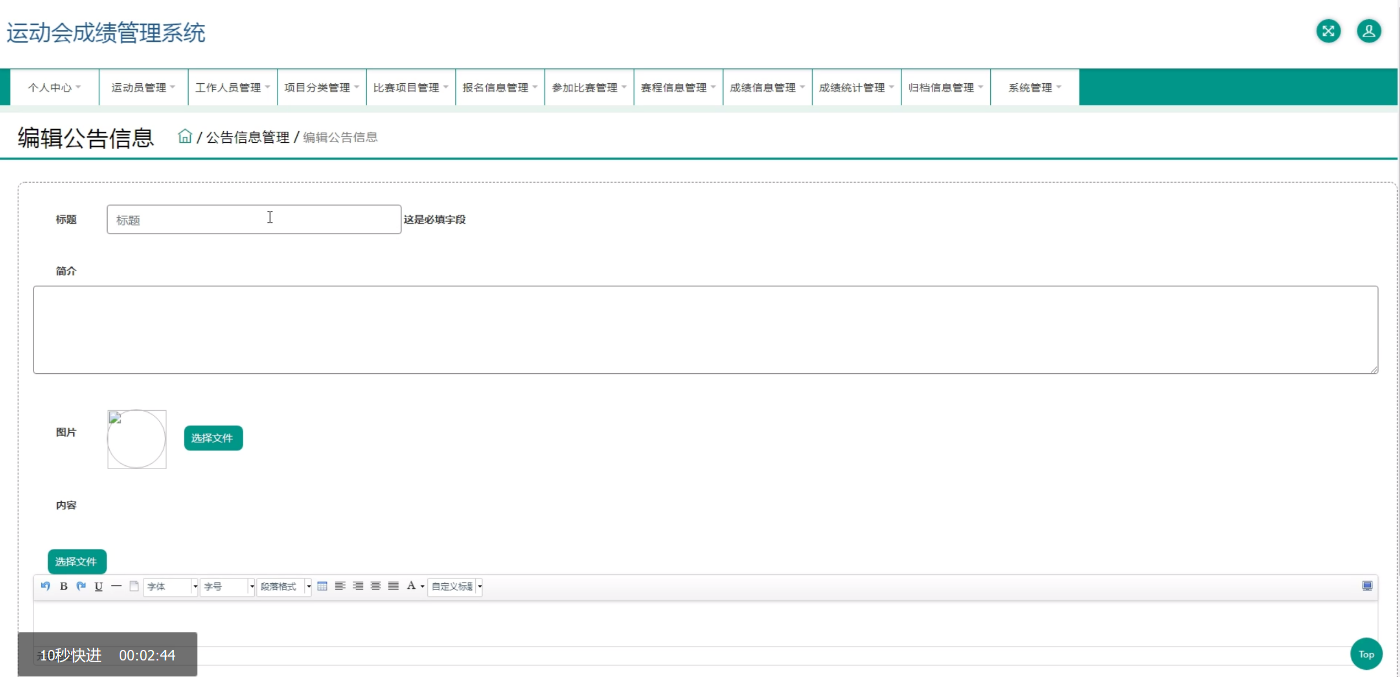Screen dimensions: 1400x677
Task: Click the fullscreen editor icon at right
Action: click(x=1367, y=585)
